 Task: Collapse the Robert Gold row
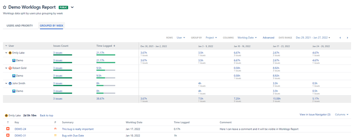(x=6, y=68)
